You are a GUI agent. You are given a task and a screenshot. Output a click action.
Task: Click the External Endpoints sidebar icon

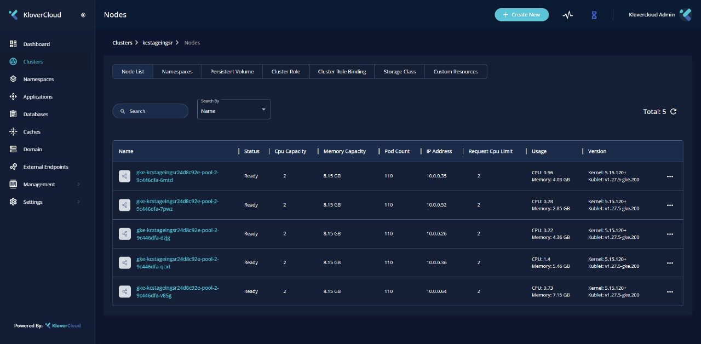click(13, 167)
